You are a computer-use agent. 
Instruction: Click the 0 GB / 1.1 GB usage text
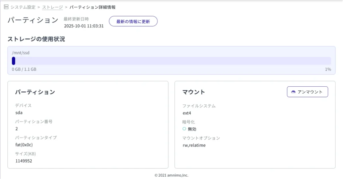[24, 69]
